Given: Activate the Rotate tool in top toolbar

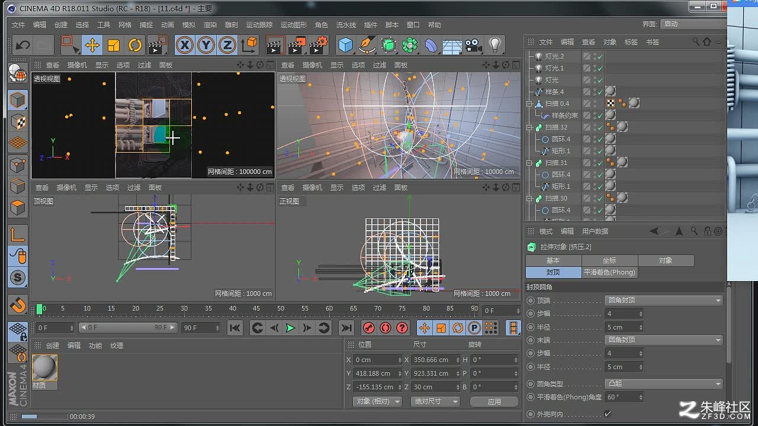Looking at the screenshot, I should [x=135, y=45].
